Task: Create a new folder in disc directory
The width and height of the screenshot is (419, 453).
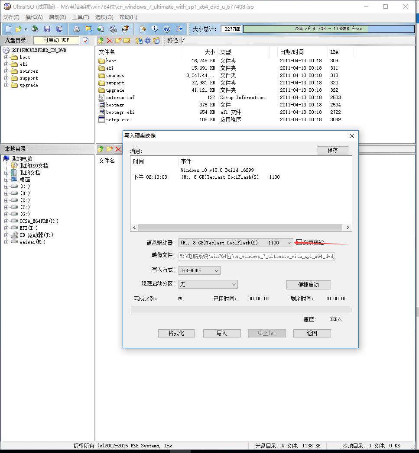Action: click(119, 40)
